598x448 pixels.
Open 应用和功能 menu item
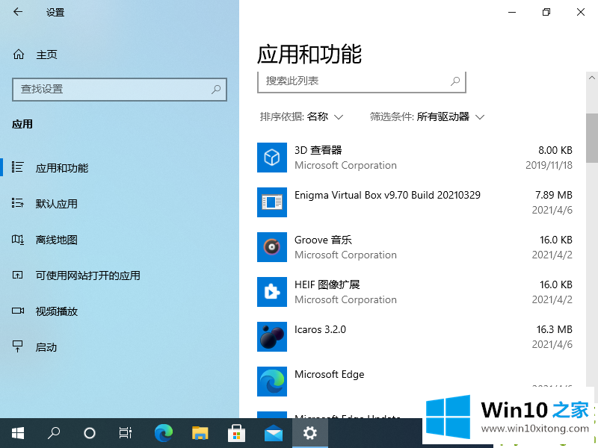(x=62, y=168)
